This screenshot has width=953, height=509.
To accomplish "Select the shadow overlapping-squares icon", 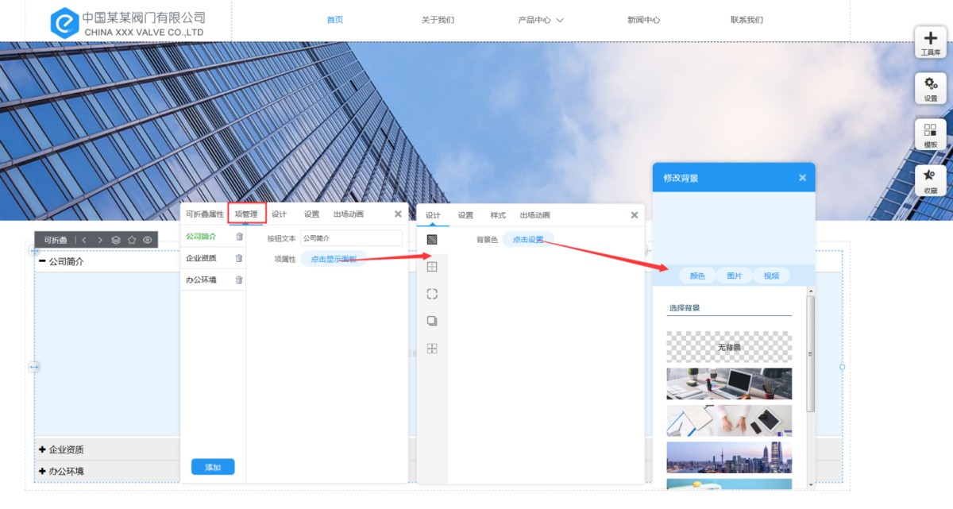I will coord(432,321).
